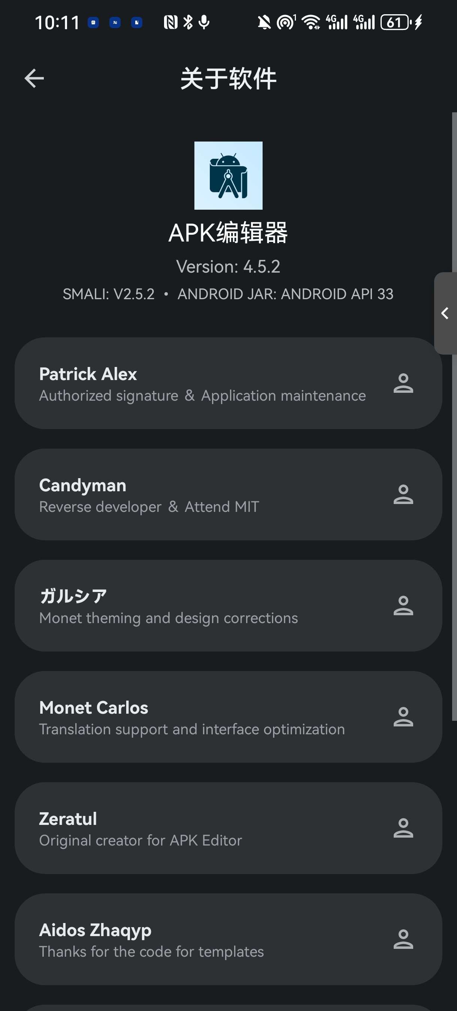
Task: Tap the muted notification bell icon
Action: tap(264, 22)
